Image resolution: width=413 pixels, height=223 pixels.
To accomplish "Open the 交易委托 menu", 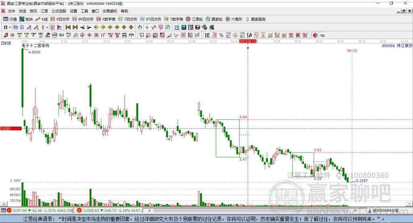I will (x=110, y=11).
